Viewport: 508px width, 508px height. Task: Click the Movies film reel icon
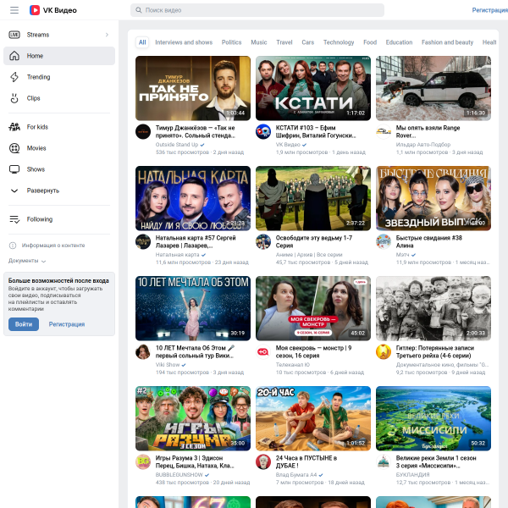click(14, 148)
